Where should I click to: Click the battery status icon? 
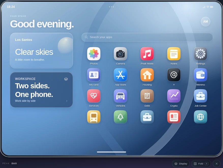click(212, 7)
